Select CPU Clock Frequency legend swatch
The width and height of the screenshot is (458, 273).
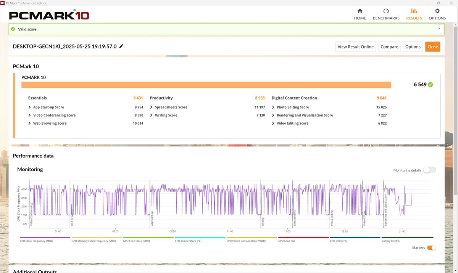pos(45,238)
